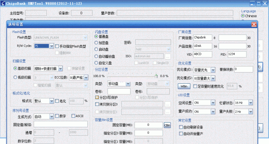
Task: Click the CBin button
Action: tap(167, 125)
